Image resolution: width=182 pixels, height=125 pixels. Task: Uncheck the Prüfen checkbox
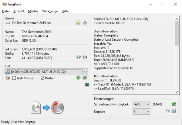[x=42, y=78]
